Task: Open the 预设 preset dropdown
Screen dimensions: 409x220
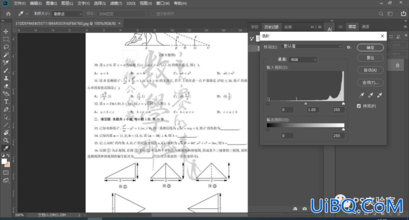Action: click(312, 46)
